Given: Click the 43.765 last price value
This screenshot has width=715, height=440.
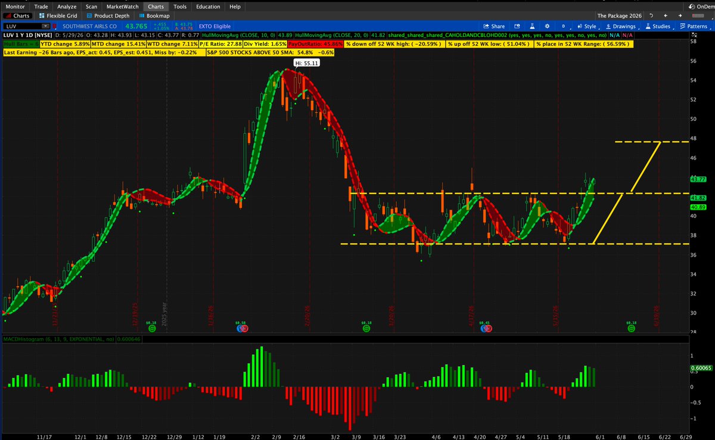Looking at the screenshot, I should pyautogui.click(x=136, y=26).
